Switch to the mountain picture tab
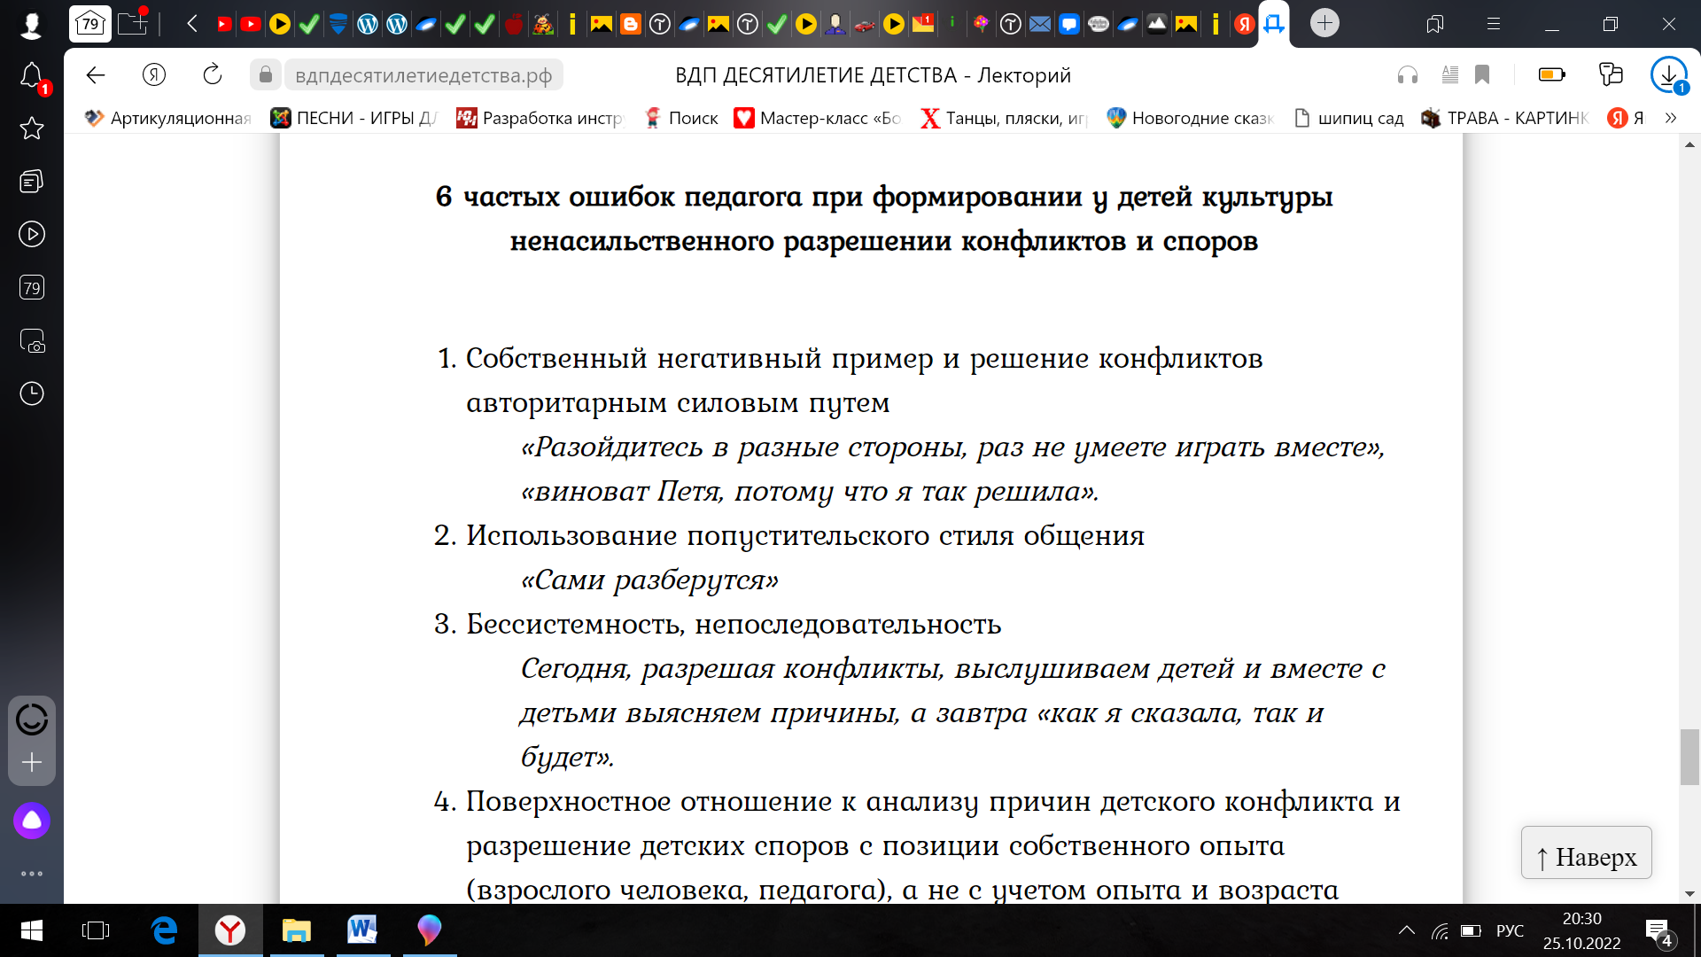 click(x=1157, y=24)
